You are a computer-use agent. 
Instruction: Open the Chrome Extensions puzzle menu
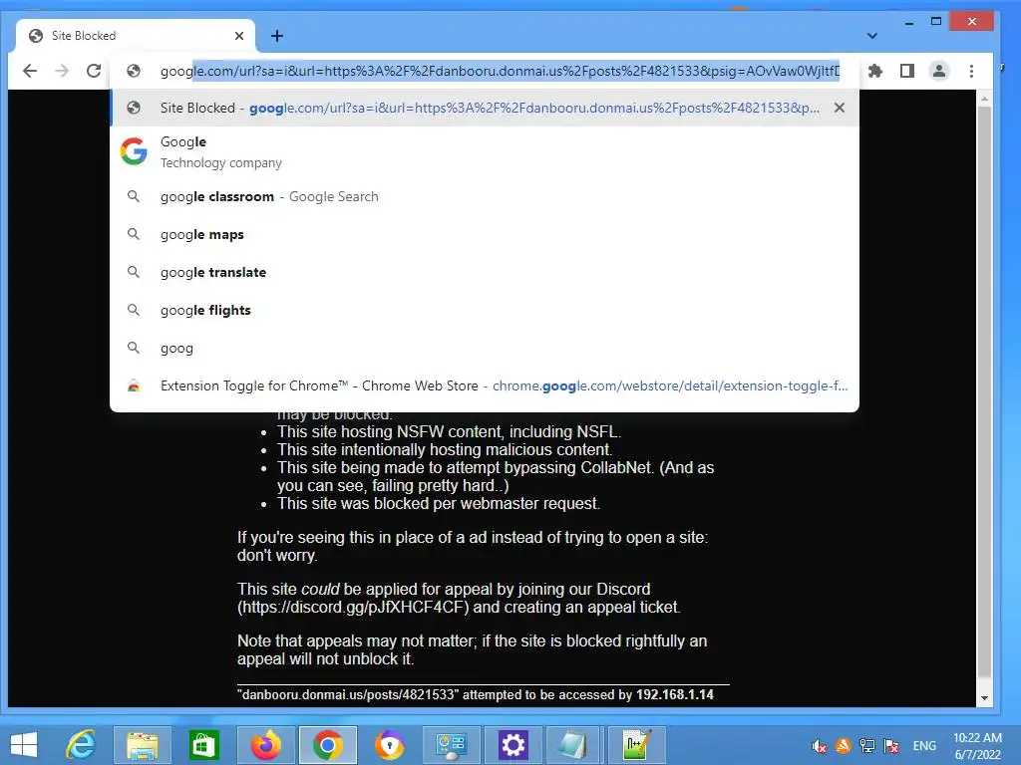pyautogui.click(x=875, y=71)
